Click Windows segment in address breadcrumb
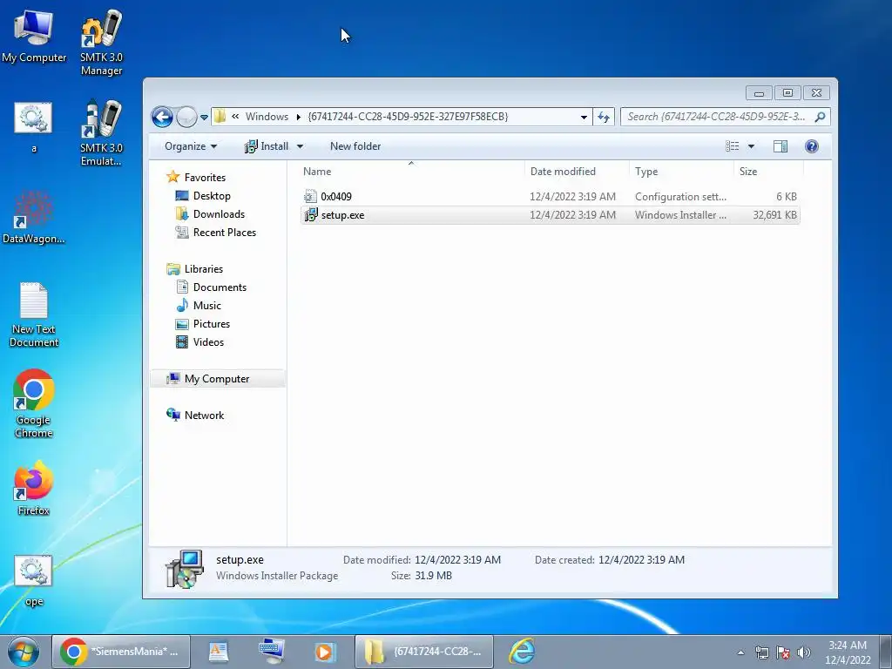 click(x=267, y=117)
